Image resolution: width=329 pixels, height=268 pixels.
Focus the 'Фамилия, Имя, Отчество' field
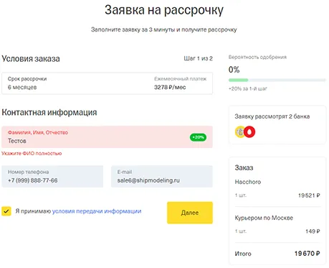click(x=107, y=137)
